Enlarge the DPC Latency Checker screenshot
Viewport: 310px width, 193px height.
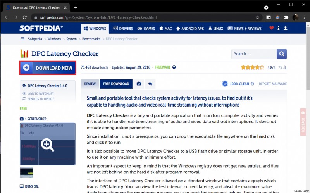[x=48, y=144]
